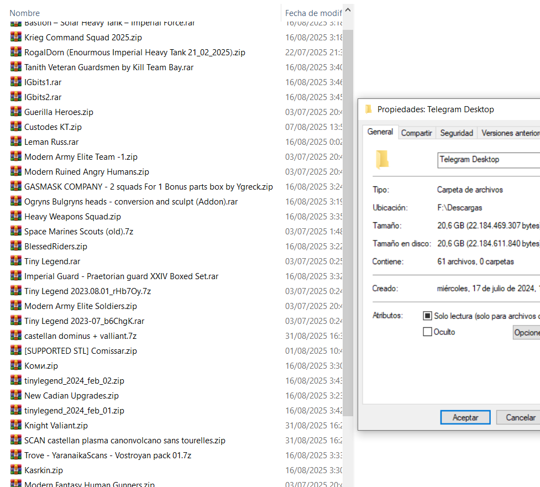Select the Ogryns Bulgryns heads rar icon
The width and height of the screenshot is (540, 487).
tap(16, 201)
